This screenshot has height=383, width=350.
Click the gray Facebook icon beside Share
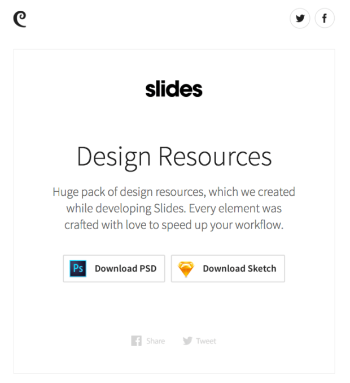click(x=136, y=341)
